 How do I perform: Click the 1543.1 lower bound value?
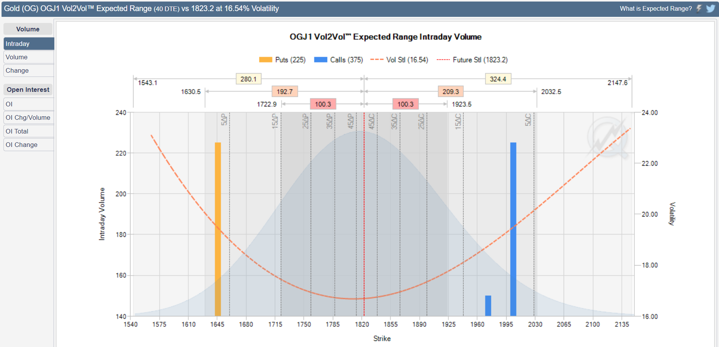coord(148,83)
